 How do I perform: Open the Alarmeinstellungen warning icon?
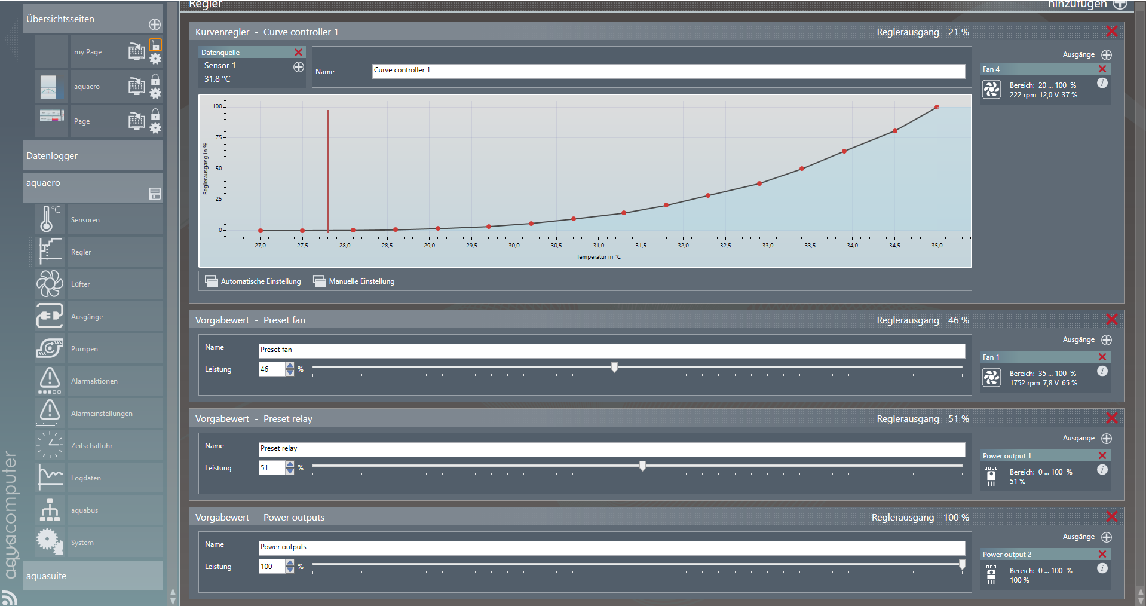(x=50, y=413)
